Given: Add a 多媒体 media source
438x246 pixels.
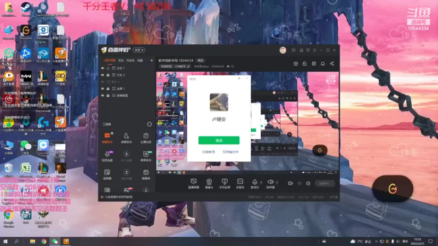Looking at the screenshot, I should 240,184.
